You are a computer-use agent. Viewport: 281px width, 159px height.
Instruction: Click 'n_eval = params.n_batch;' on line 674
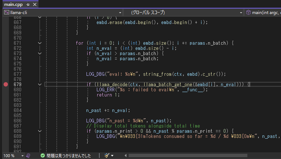pos(128,59)
